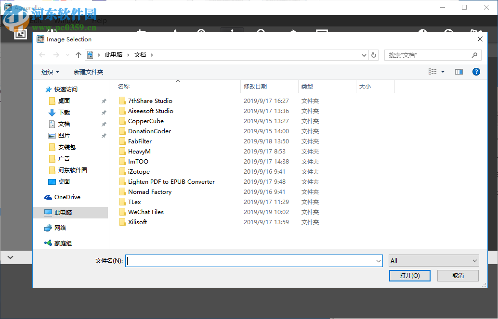
Task: Click the change view icon on the toolbar
Action: pyautogui.click(x=432, y=71)
